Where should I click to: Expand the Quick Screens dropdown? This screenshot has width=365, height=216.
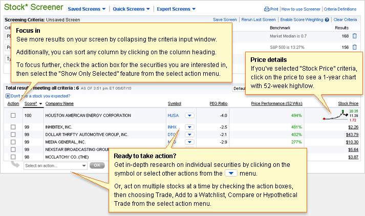(132, 9)
